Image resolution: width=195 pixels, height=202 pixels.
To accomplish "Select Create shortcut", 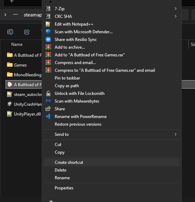I will point(112,162).
